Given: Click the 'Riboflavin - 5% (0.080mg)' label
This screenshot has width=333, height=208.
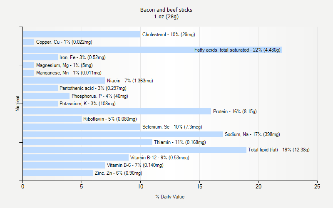Looking at the screenshot, I should click(x=110, y=119).
